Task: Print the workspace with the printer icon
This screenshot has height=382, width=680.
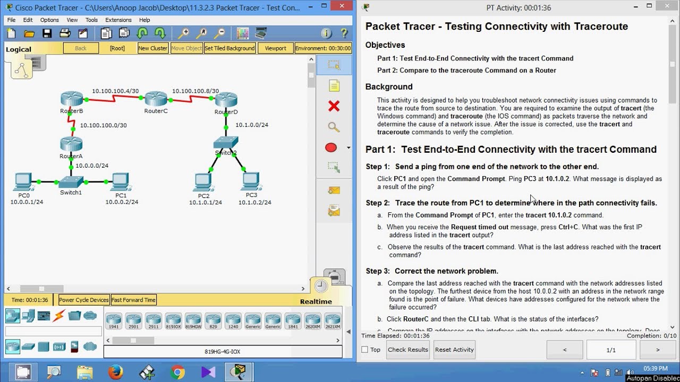Action: pyautogui.click(x=65, y=34)
